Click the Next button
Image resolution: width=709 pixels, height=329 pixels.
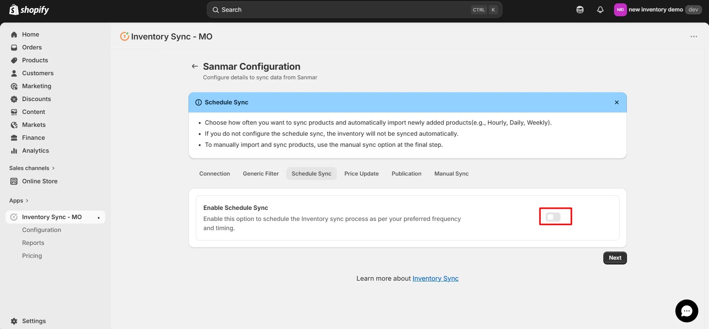pos(615,258)
